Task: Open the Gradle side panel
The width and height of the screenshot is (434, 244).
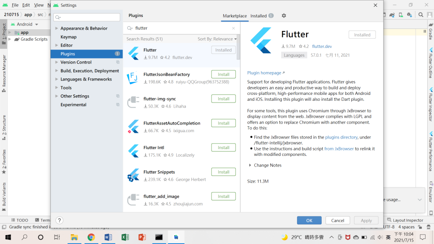Action: coord(431,31)
